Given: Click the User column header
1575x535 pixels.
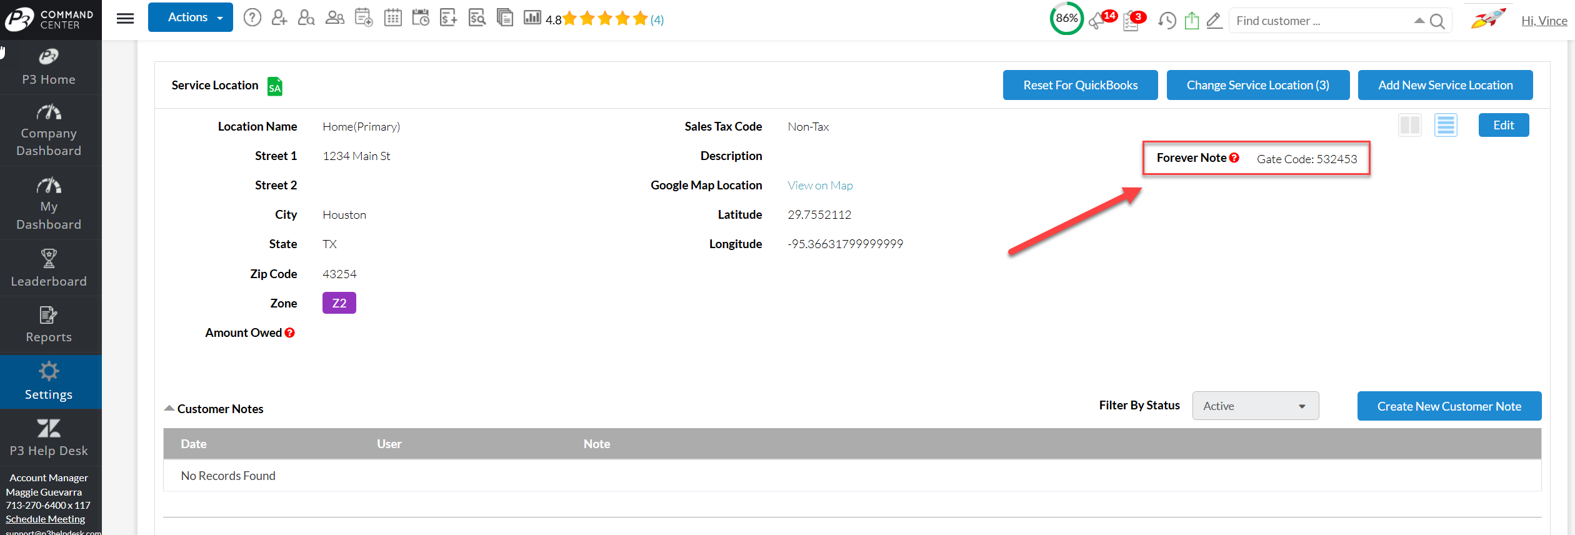Looking at the screenshot, I should pyautogui.click(x=389, y=444).
